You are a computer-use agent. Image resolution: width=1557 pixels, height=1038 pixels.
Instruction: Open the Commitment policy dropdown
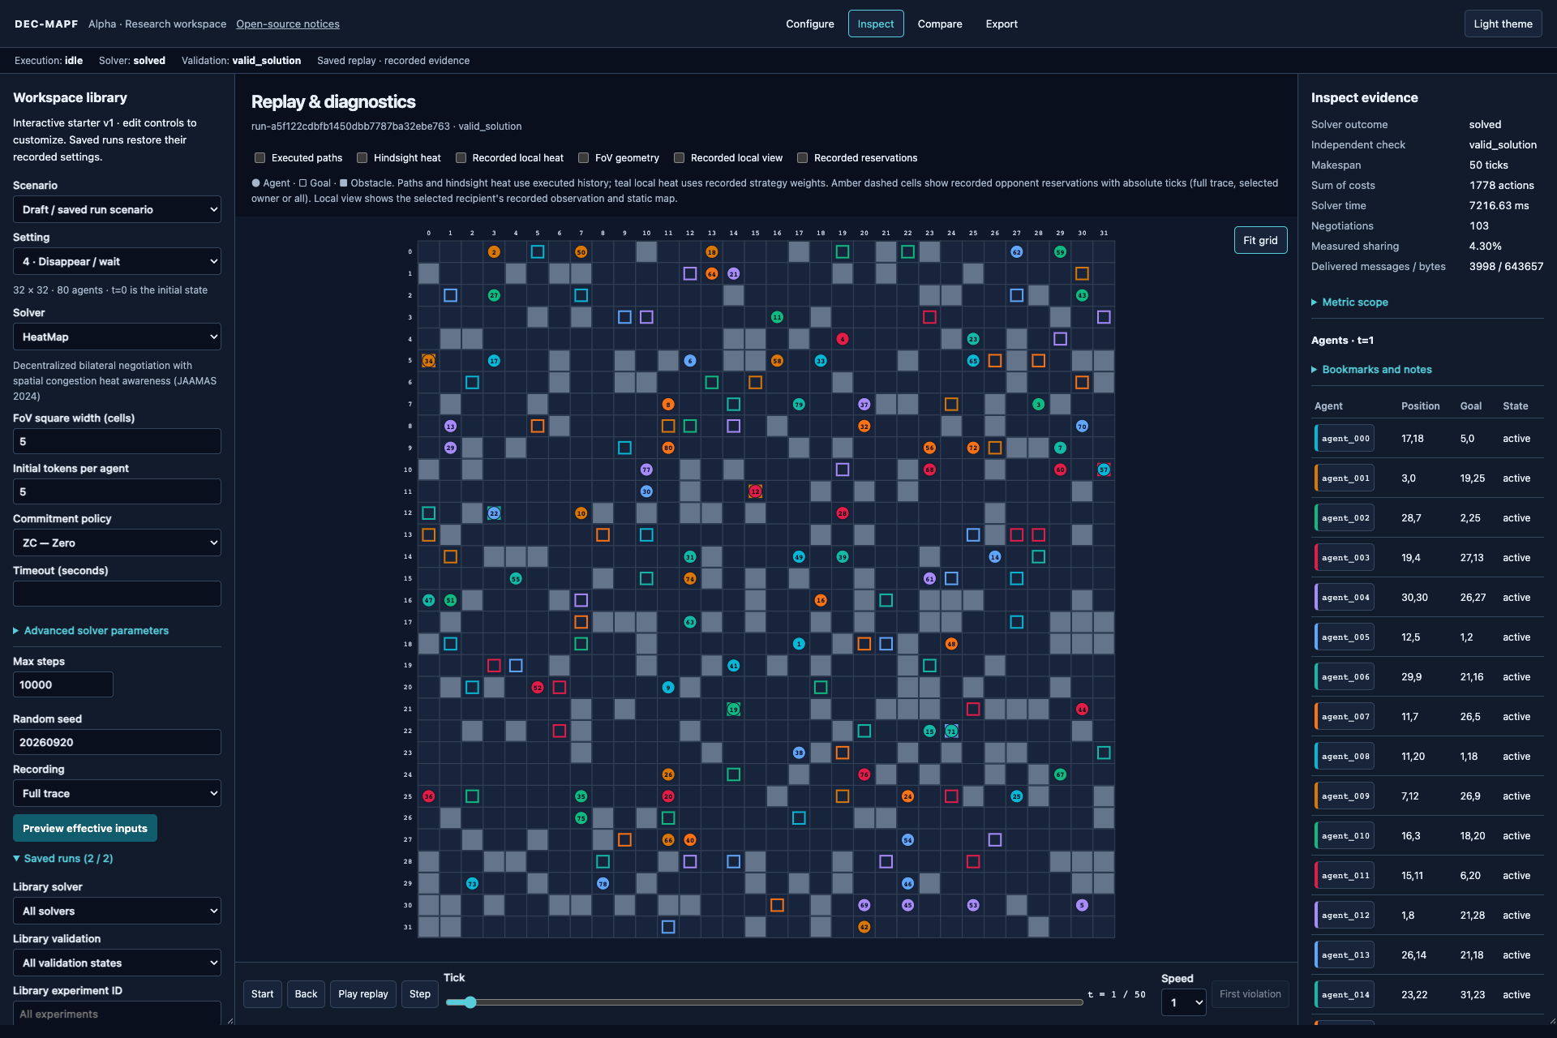(x=117, y=543)
